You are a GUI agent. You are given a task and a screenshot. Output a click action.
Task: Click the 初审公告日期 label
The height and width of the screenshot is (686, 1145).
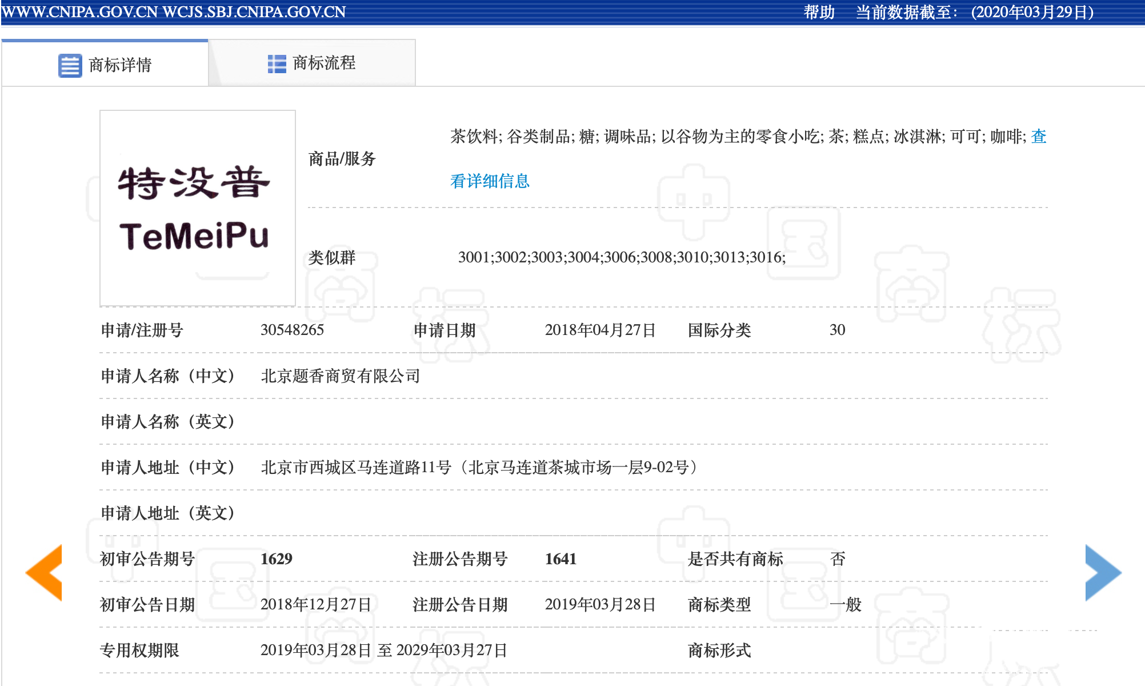(147, 604)
